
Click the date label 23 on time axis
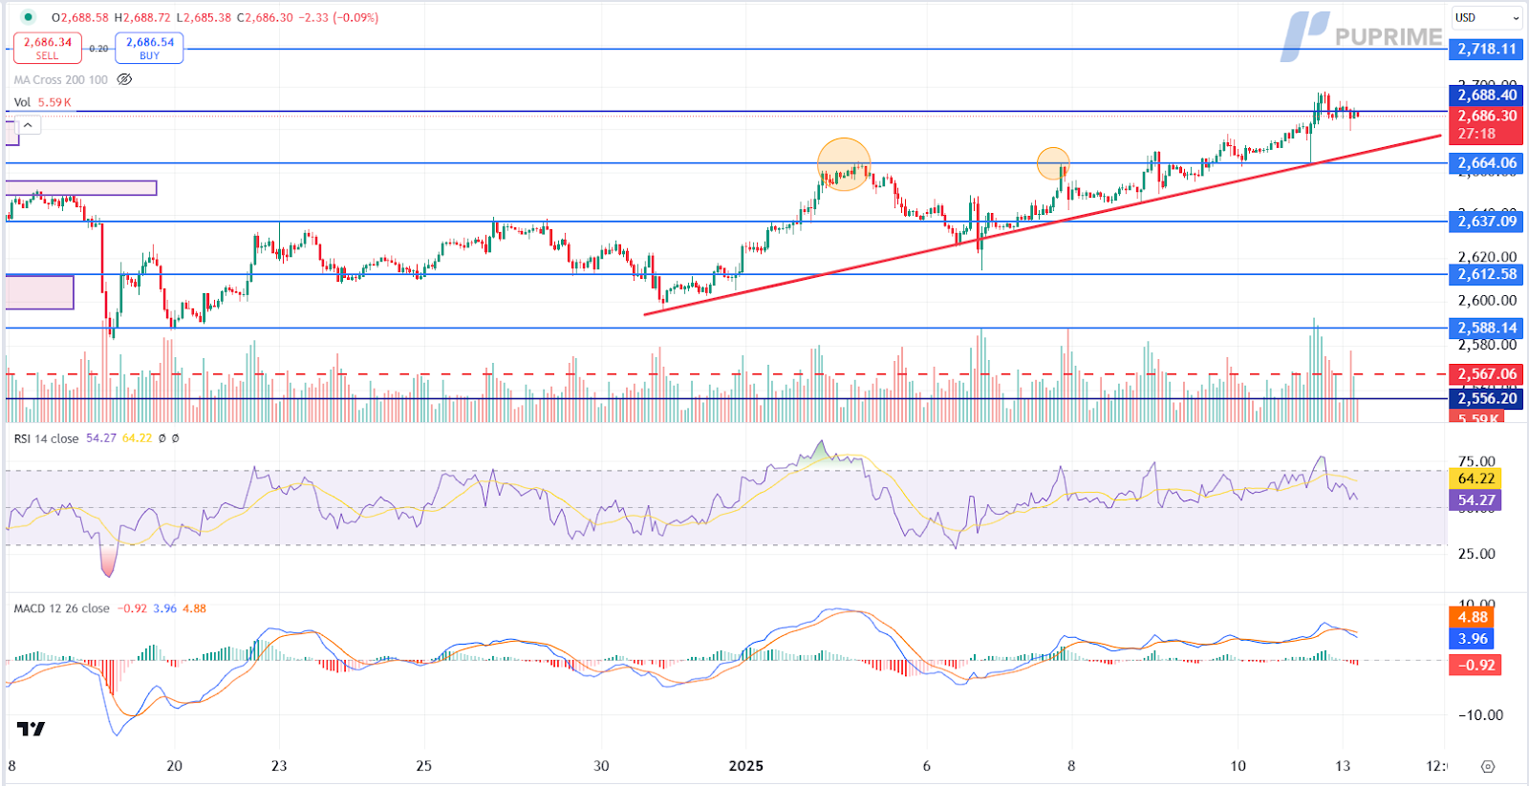click(x=279, y=766)
